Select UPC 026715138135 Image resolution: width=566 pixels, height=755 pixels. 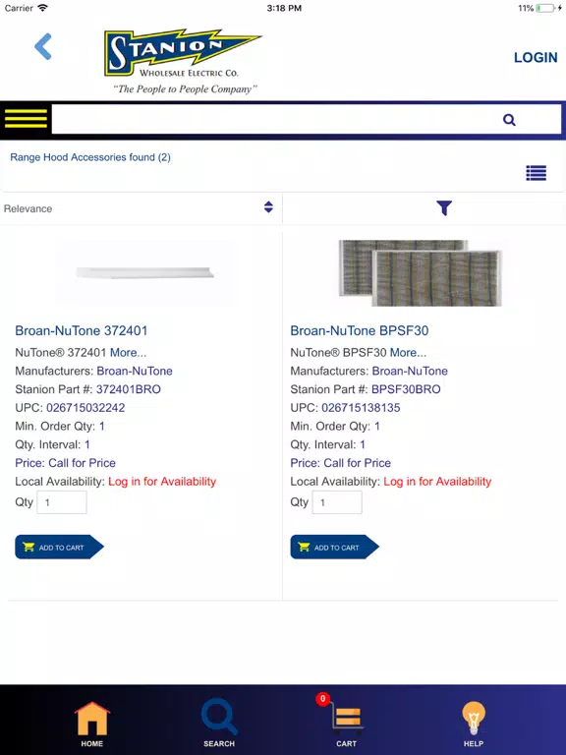(x=361, y=407)
